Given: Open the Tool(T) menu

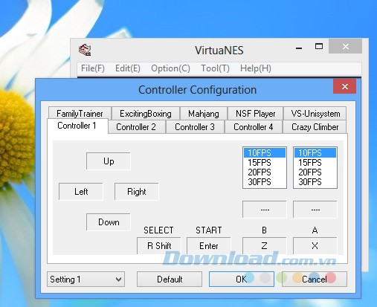Looking at the screenshot, I should tap(215, 68).
